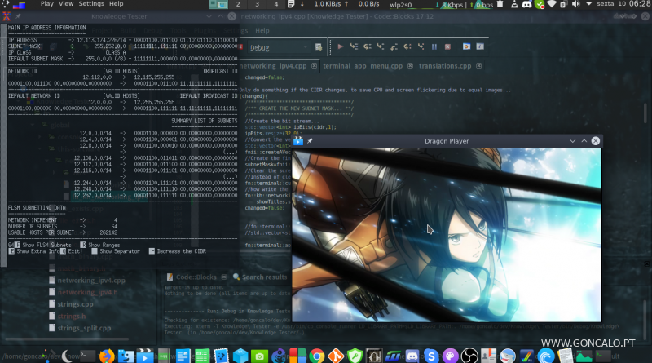The height and width of the screenshot is (363, 652).
Task: Click the Dragon Player titlebar down-chevron button
Action: (x=573, y=141)
